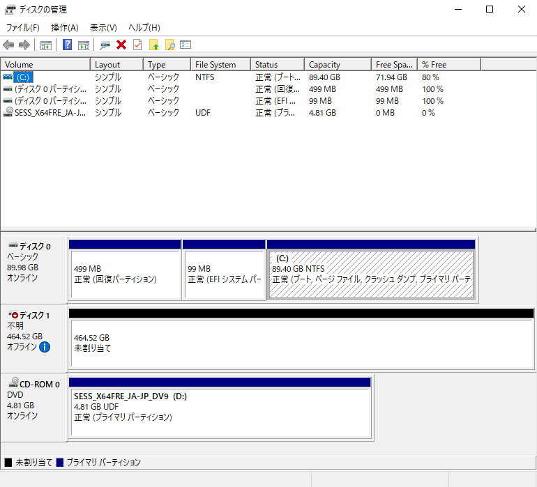Click the checklist settings toolbar icon

[x=186, y=45]
